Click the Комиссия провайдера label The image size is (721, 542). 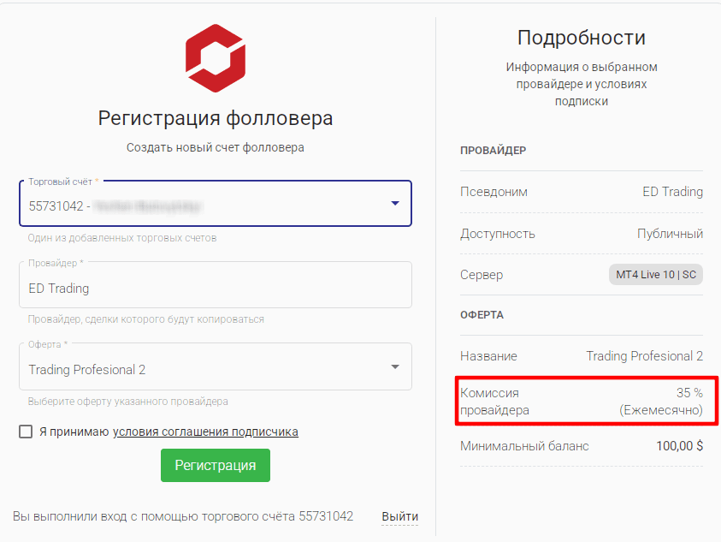pos(494,402)
